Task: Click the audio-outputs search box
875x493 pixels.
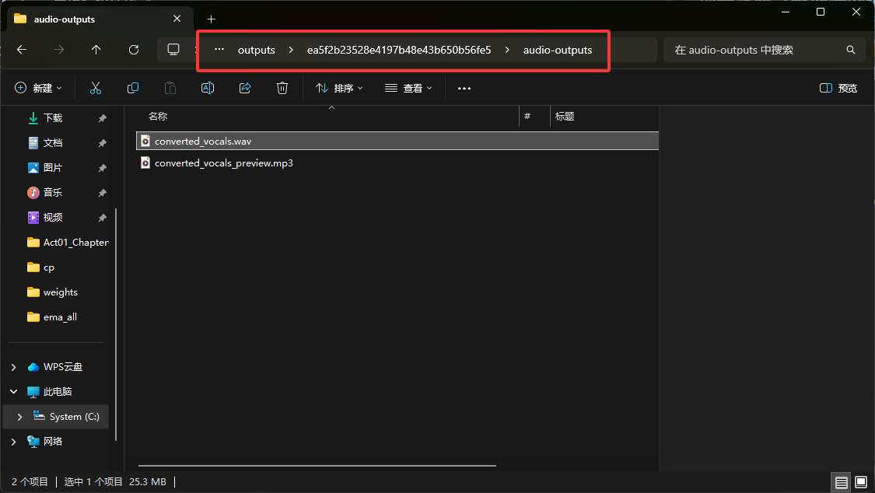Action: 754,50
